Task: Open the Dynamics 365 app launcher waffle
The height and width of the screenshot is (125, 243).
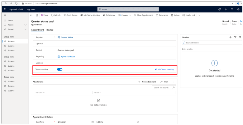Action: pyautogui.click(x=5, y=10)
